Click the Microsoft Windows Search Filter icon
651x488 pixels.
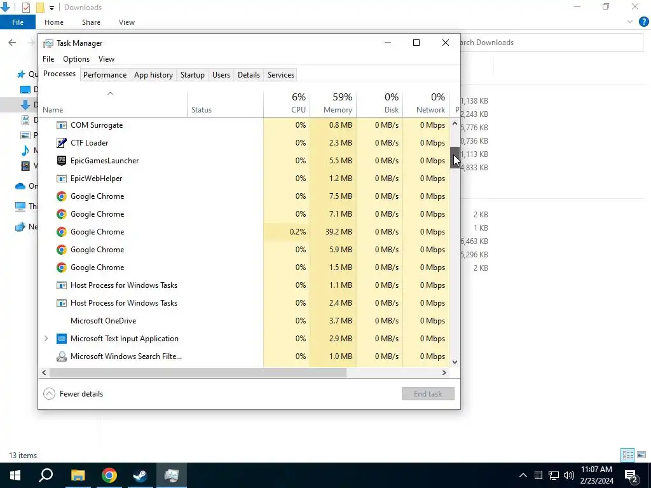[62, 356]
